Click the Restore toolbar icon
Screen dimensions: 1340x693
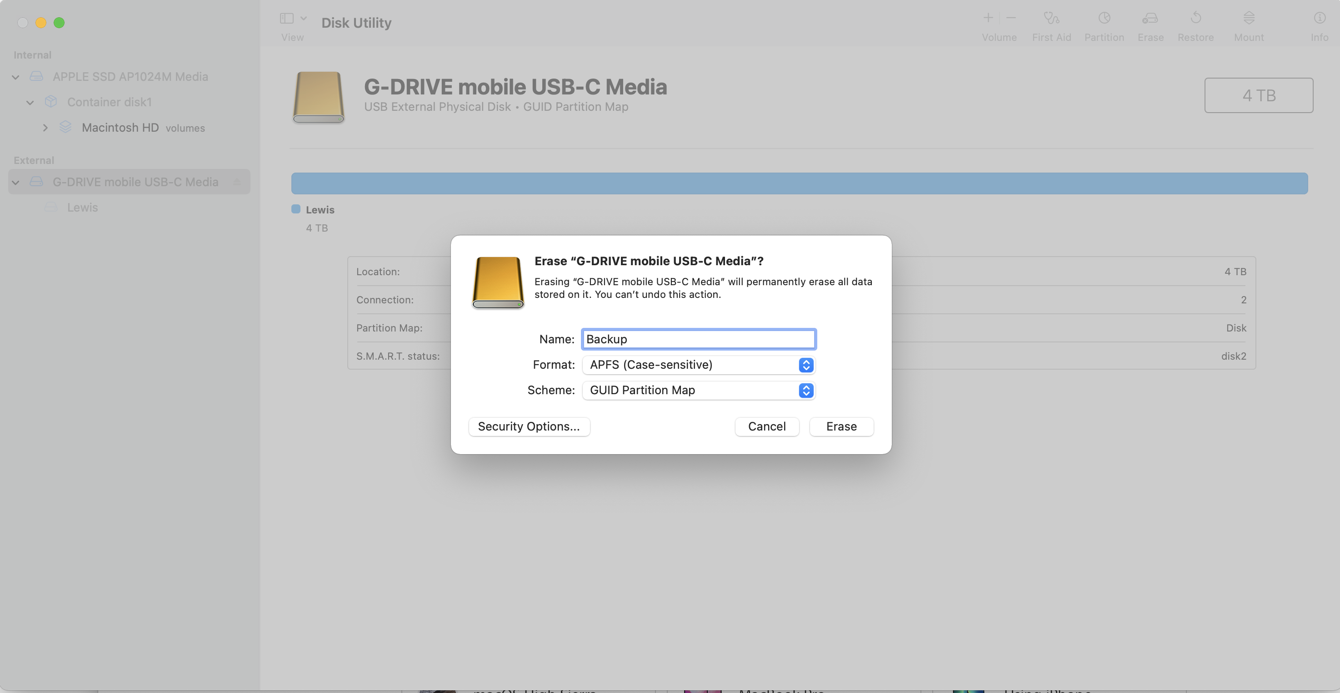[1195, 19]
